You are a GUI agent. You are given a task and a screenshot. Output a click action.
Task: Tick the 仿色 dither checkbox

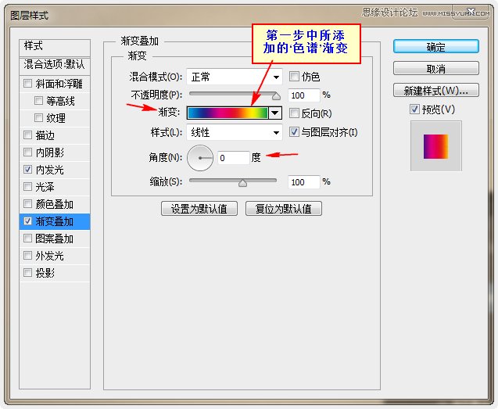tap(294, 77)
